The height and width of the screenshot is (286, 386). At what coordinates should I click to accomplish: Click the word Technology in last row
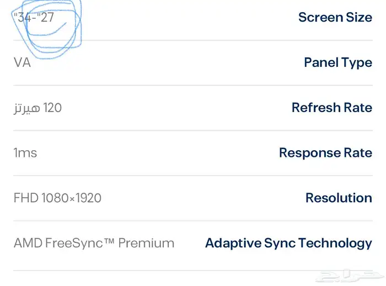pos(335,243)
